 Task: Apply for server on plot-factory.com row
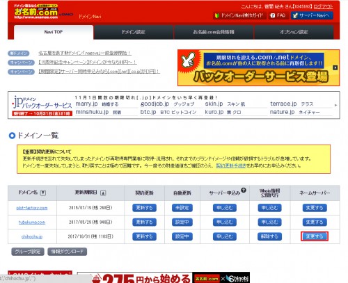[x=225, y=208]
